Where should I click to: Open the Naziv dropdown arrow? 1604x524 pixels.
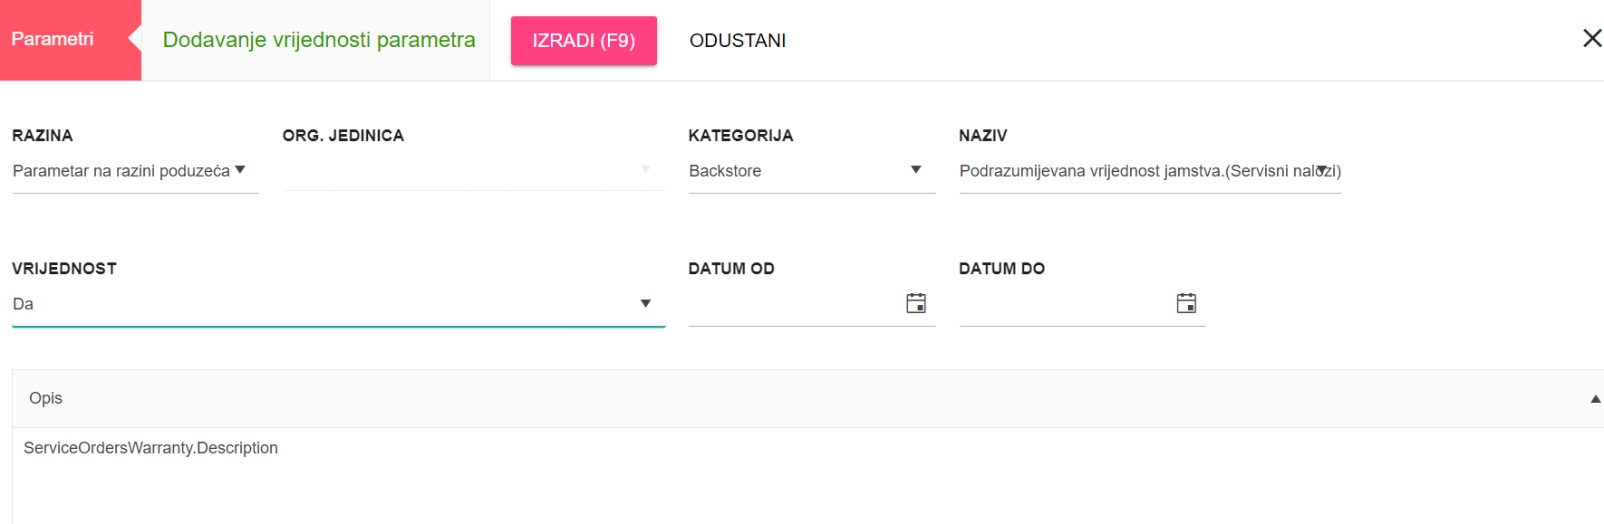pos(1322,170)
